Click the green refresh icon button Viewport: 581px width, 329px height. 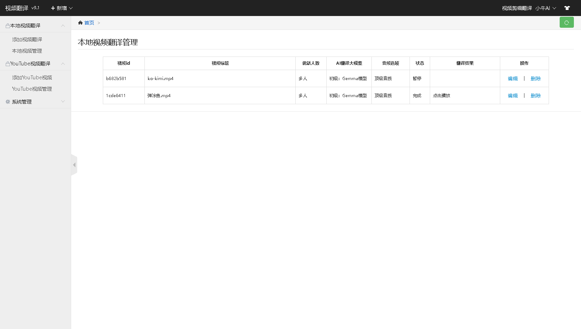(x=566, y=22)
